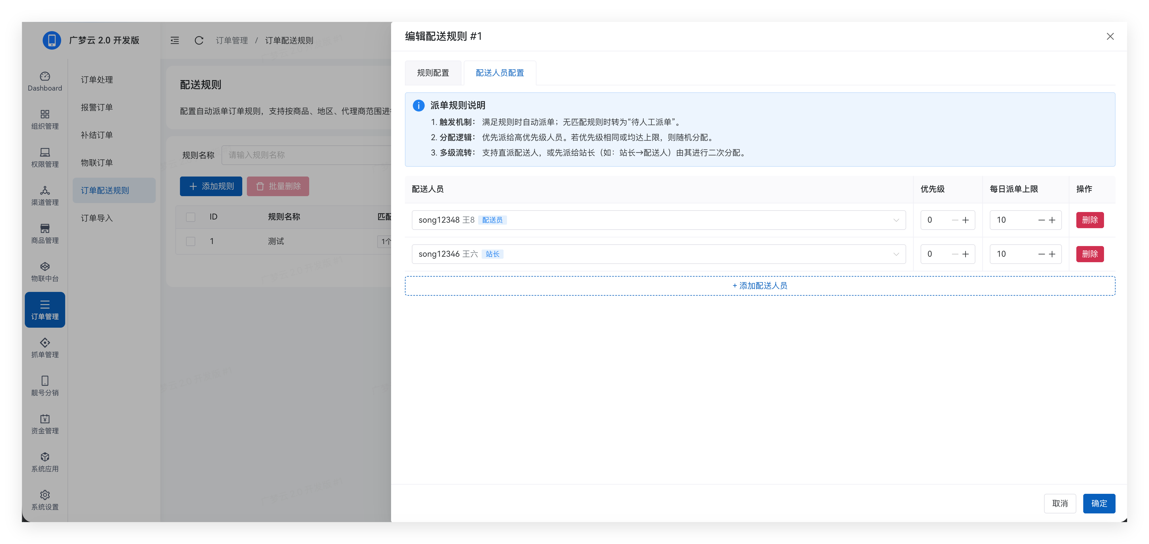Click the 添加配送人员 dashed button

click(760, 286)
